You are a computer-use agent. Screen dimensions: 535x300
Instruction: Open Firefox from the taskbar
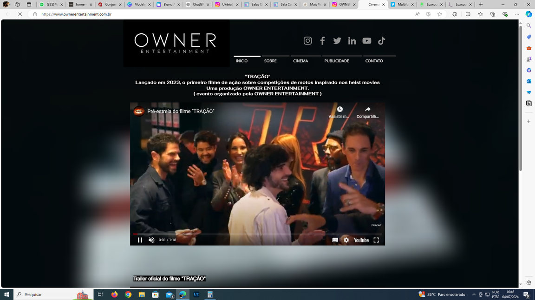pyautogui.click(x=114, y=294)
